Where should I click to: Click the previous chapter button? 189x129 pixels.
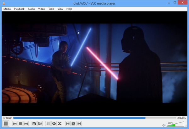point(15,124)
